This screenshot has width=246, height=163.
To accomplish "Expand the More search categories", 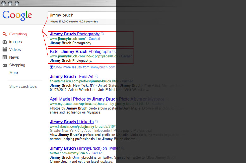I will pyautogui.click(x=14, y=73).
